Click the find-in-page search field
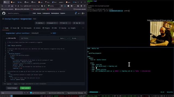174x97 pixels. (x=12, y=93)
